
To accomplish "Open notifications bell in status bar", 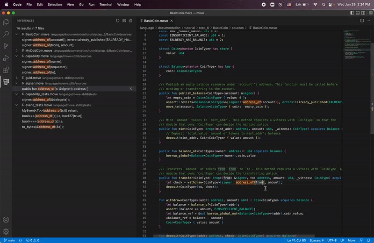I will (x=368, y=240).
